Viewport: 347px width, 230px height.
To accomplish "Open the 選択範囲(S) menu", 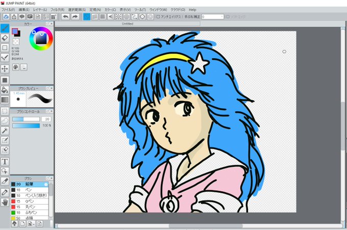I will [x=77, y=10].
